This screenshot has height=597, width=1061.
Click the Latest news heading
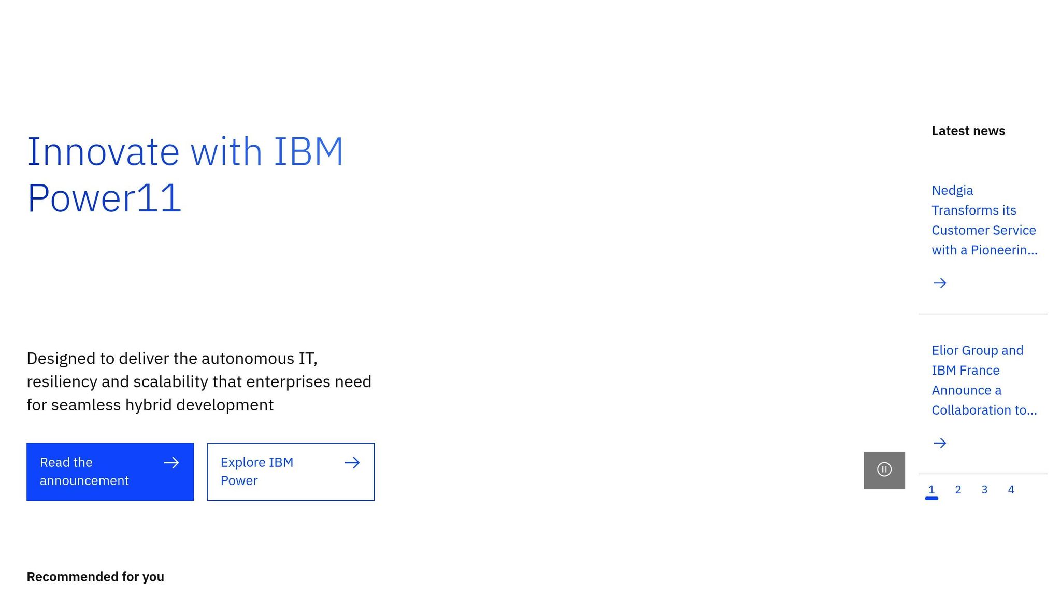pos(968,131)
